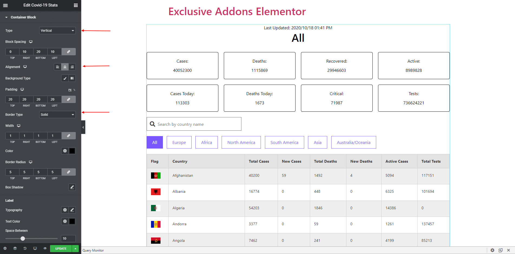Choose classic background type brush icon
Viewport: 515px width, 254px height.
[x=65, y=78]
